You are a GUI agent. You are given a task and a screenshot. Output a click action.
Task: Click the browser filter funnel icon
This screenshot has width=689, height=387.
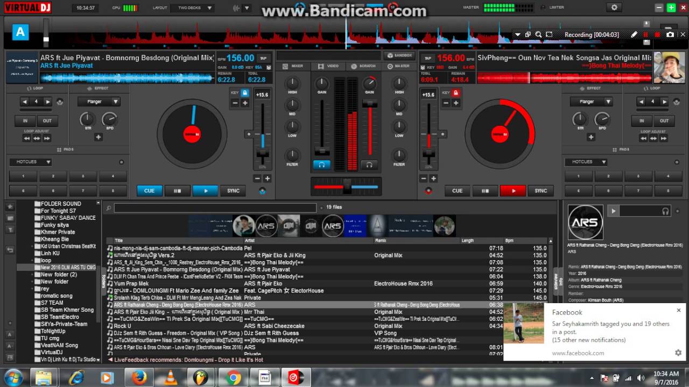pyautogui.click(x=10, y=231)
